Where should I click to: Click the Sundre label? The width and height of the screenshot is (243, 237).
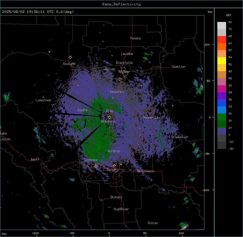(x=82, y=110)
